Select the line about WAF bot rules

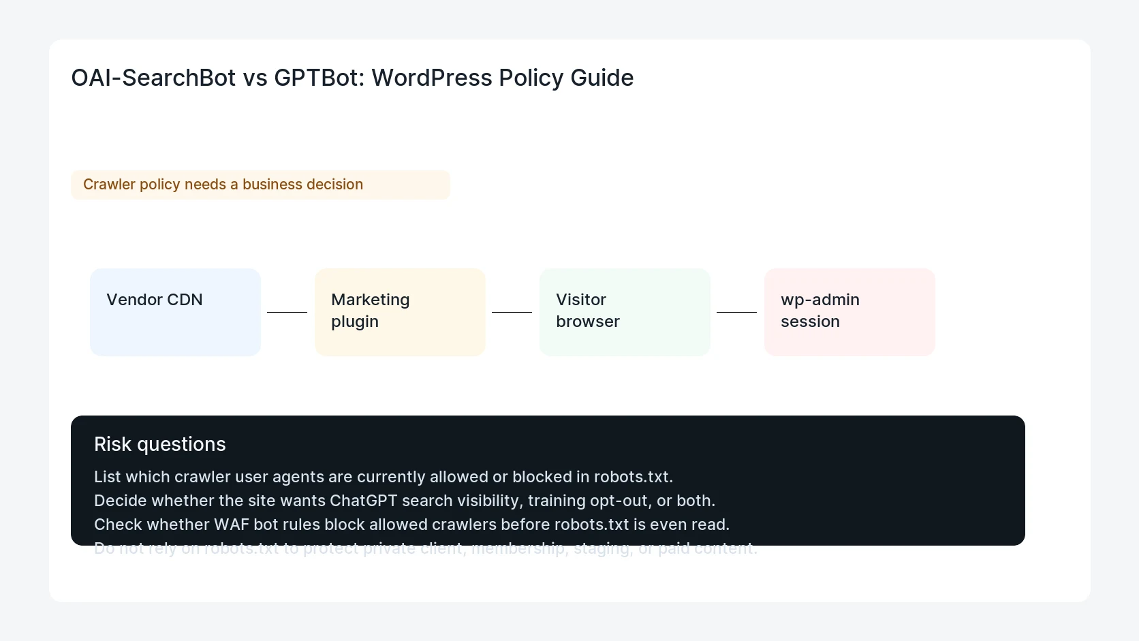tap(411, 525)
